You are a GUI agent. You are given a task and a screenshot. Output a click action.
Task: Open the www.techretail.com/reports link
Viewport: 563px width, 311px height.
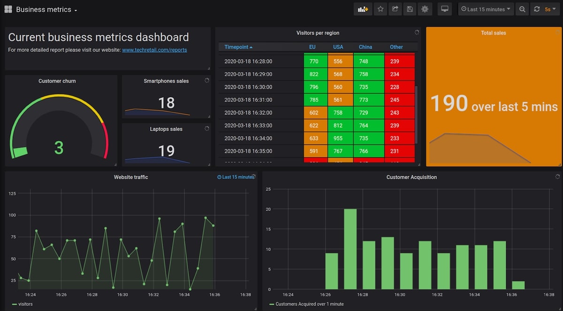coord(154,50)
